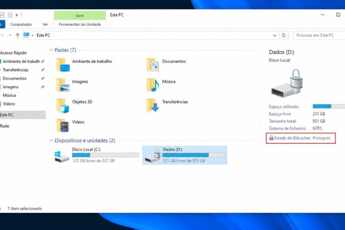Screen dimensions: 345x230
Task: Select Acesso Rápido in navigation pane
Action: 13,53
